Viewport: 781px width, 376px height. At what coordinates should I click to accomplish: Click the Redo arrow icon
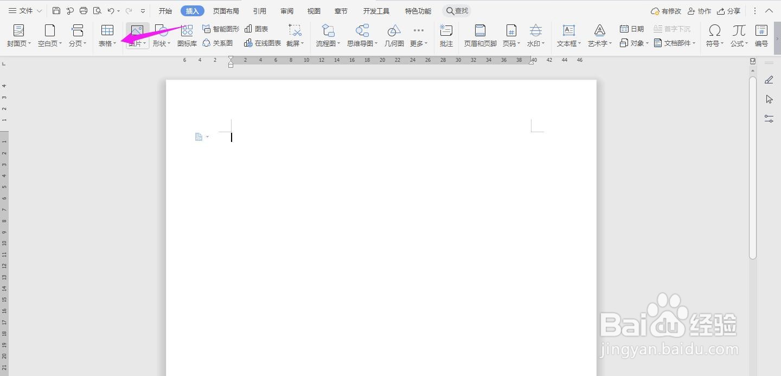[x=129, y=11]
